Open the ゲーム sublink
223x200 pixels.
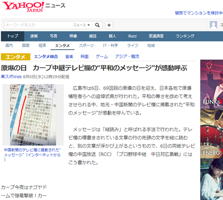[102, 57]
